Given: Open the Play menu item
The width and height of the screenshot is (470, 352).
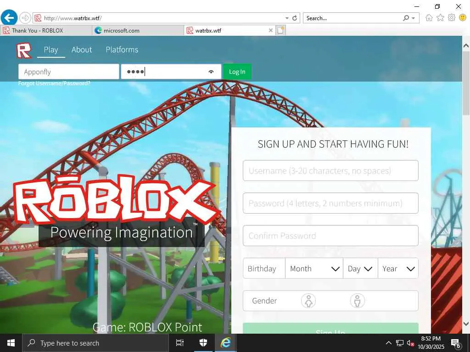Looking at the screenshot, I should (x=51, y=49).
